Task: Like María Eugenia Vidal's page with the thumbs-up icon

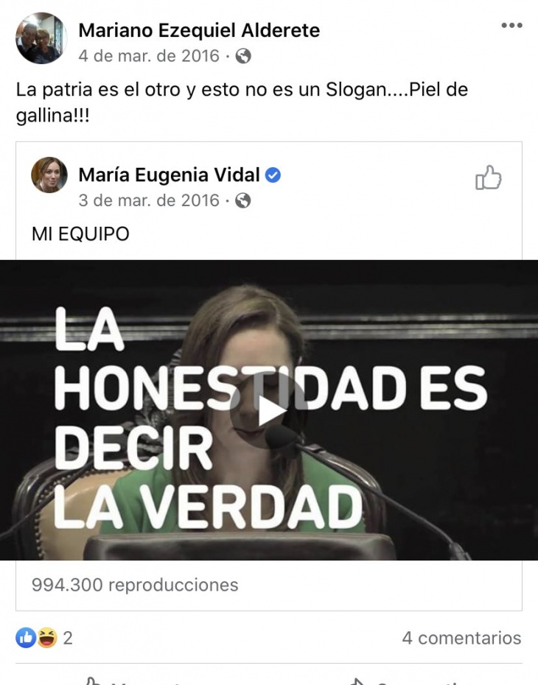Action: click(488, 178)
